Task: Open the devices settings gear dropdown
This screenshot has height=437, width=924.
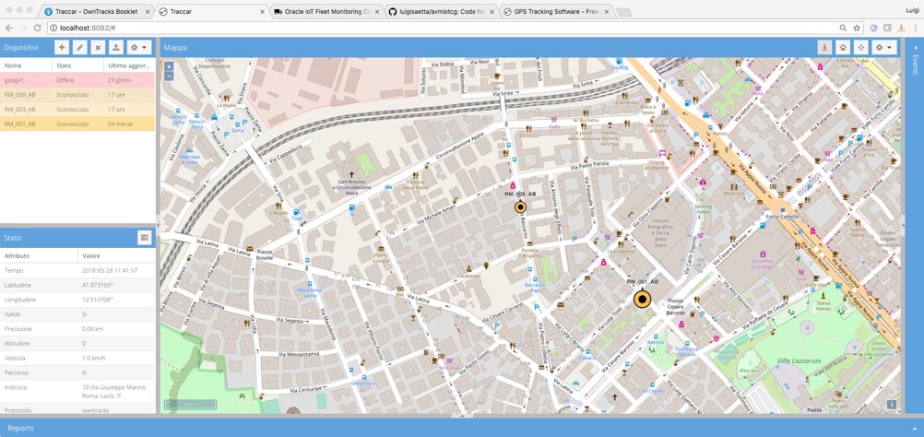Action: tap(138, 47)
